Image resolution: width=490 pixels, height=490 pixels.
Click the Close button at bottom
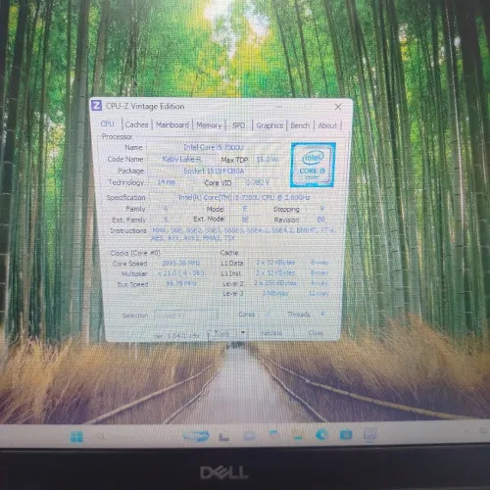click(x=316, y=333)
